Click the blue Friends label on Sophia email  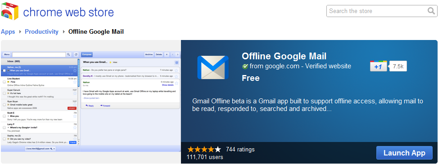click(x=72, y=142)
